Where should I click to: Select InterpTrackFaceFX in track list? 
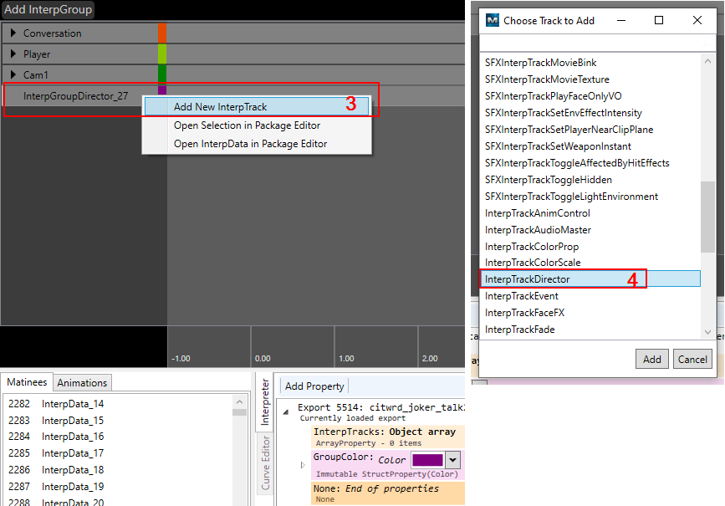coord(590,312)
